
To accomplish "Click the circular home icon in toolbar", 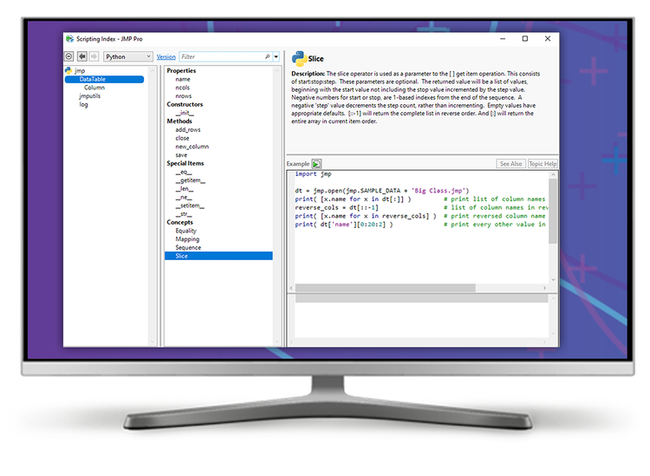I will coord(69,56).
